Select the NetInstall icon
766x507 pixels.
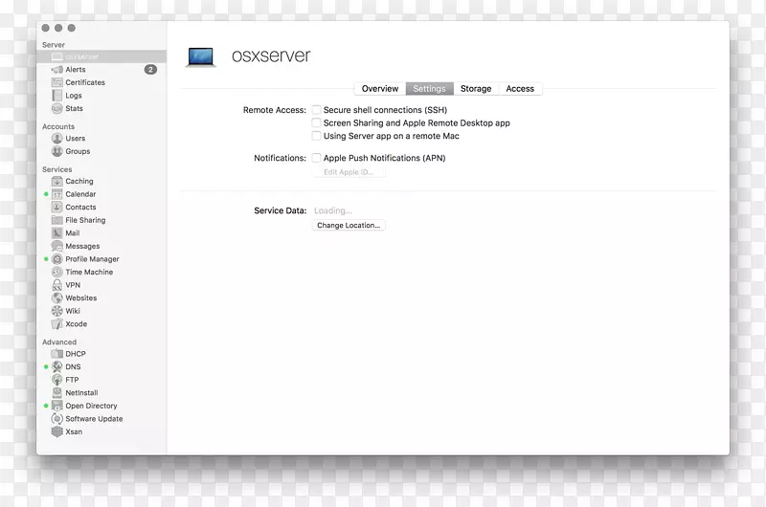tap(57, 393)
